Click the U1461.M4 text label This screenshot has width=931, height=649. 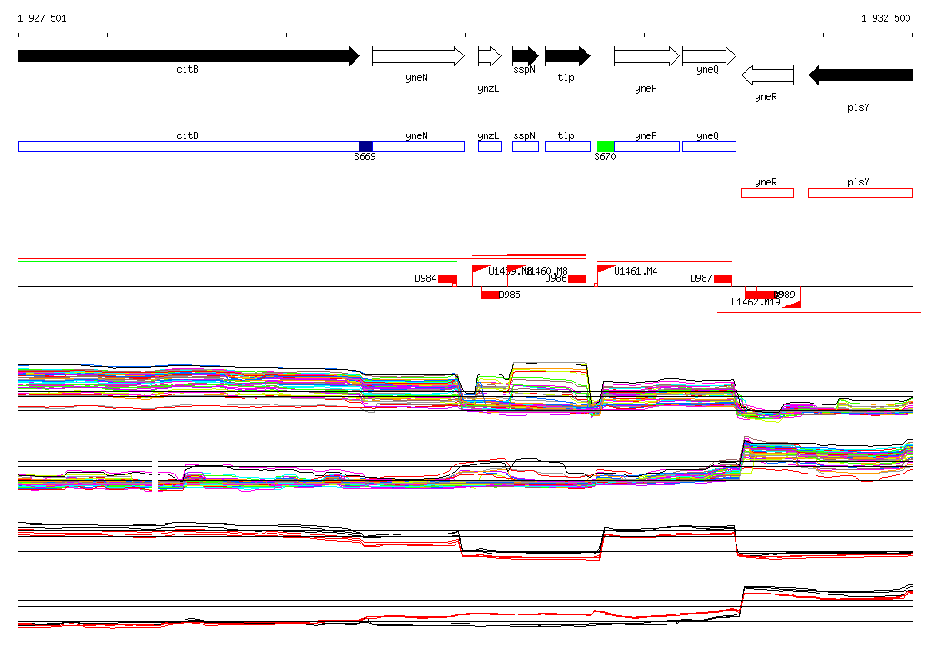tap(636, 272)
